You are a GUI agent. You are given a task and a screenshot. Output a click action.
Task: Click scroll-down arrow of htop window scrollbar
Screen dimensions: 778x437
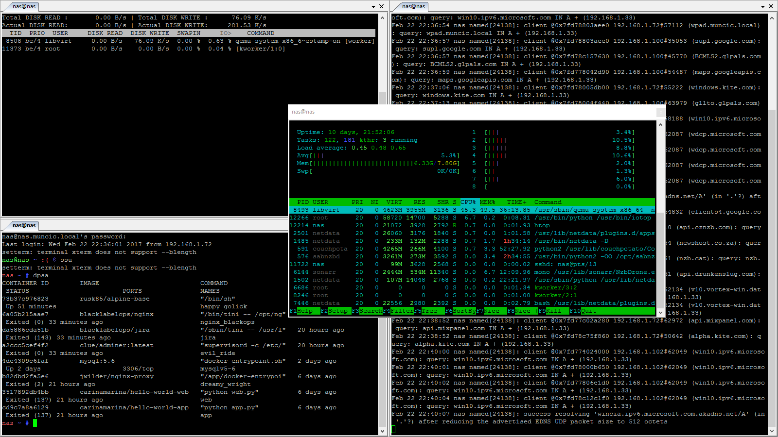(660, 312)
